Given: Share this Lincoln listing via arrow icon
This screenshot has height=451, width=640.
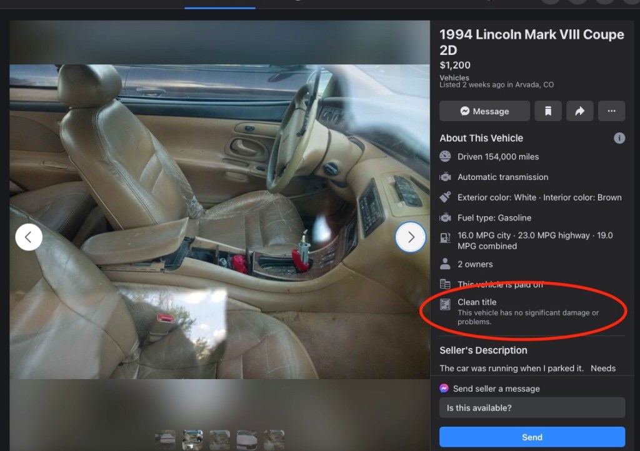Looking at the screenshot, I should point(579,111).
